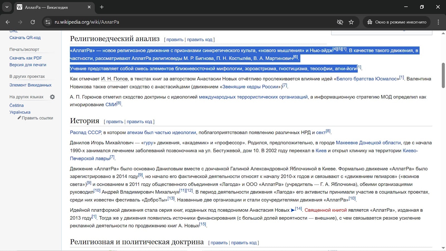Edit Религиозная и политическая доктрина via править
The height and width of the screenshot is (251, 446).
pyautogui.click(x=219, y=243)
